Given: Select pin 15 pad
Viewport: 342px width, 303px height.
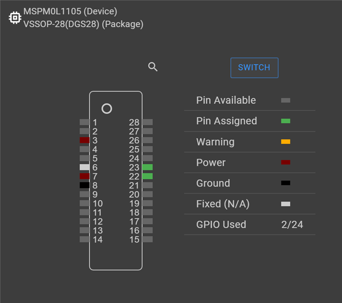Looking at the screenshot, I should click(x=147, y=239).
